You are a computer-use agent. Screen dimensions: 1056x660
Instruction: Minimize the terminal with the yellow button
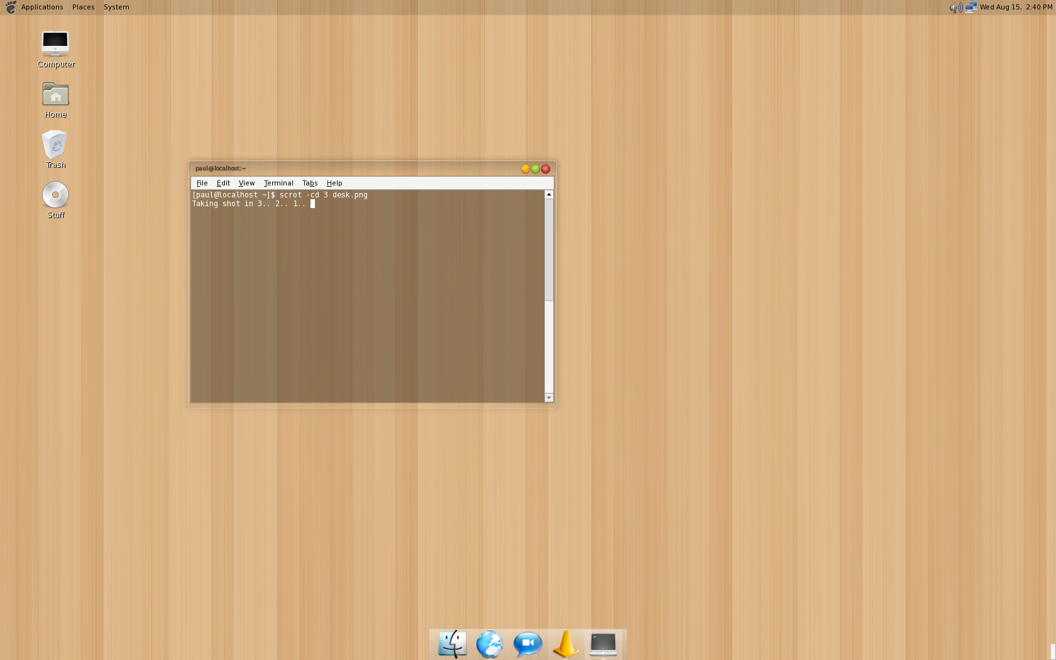(525, 168)
